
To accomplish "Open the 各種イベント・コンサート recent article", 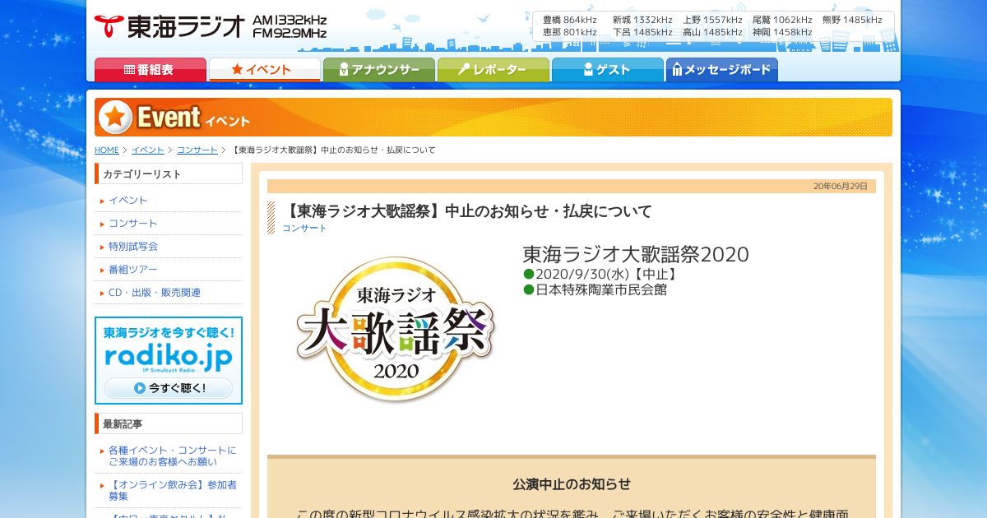I will [173, 456].
